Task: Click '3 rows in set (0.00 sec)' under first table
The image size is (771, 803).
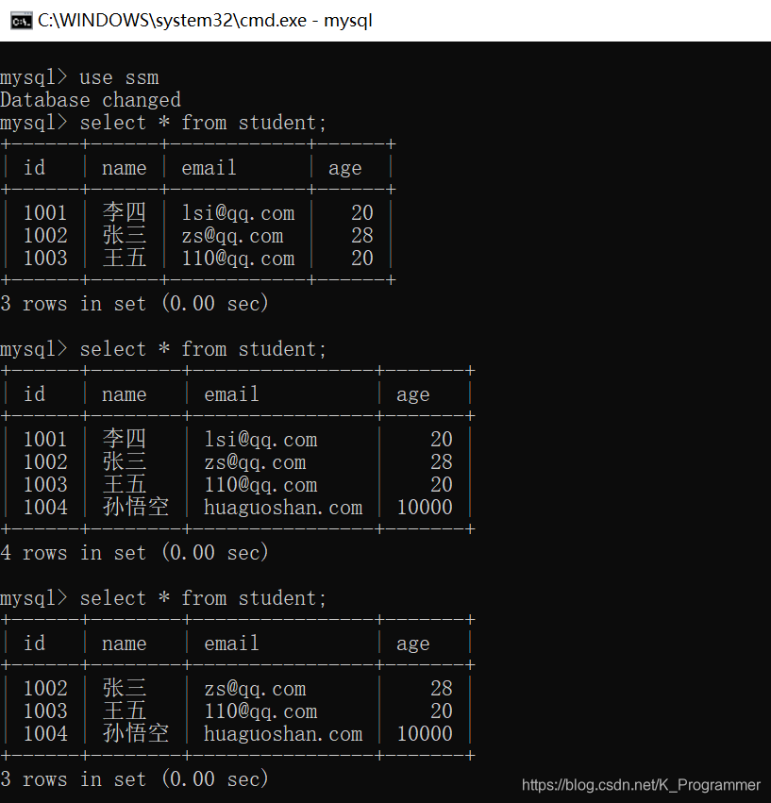Action: click(x=134, y=304)
